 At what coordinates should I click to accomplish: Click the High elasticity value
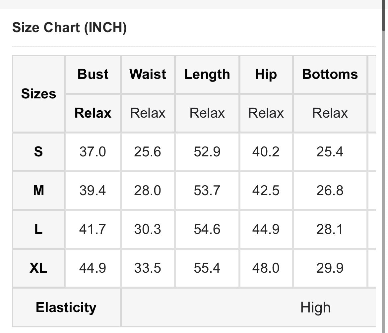[315, 307]
